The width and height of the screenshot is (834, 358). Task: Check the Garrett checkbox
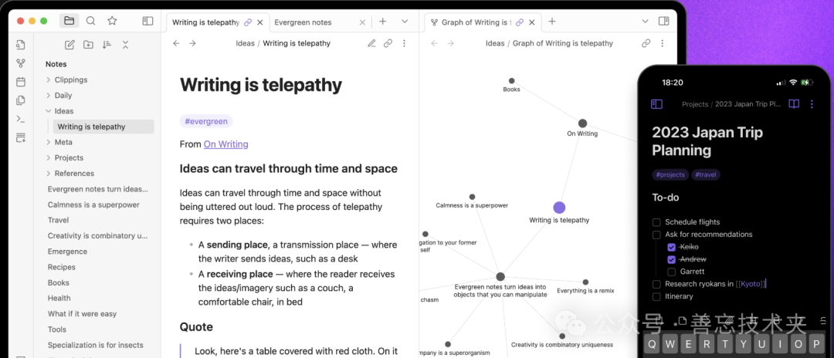coord(671,272)
